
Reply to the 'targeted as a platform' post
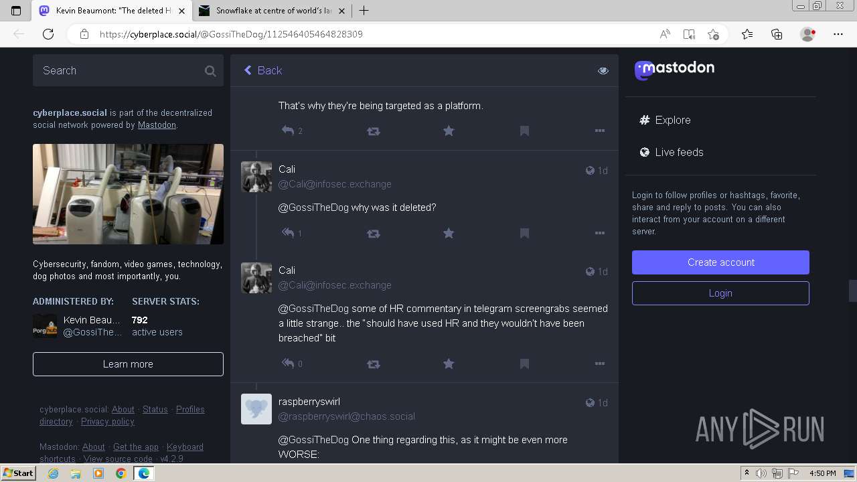click(288, 131)
